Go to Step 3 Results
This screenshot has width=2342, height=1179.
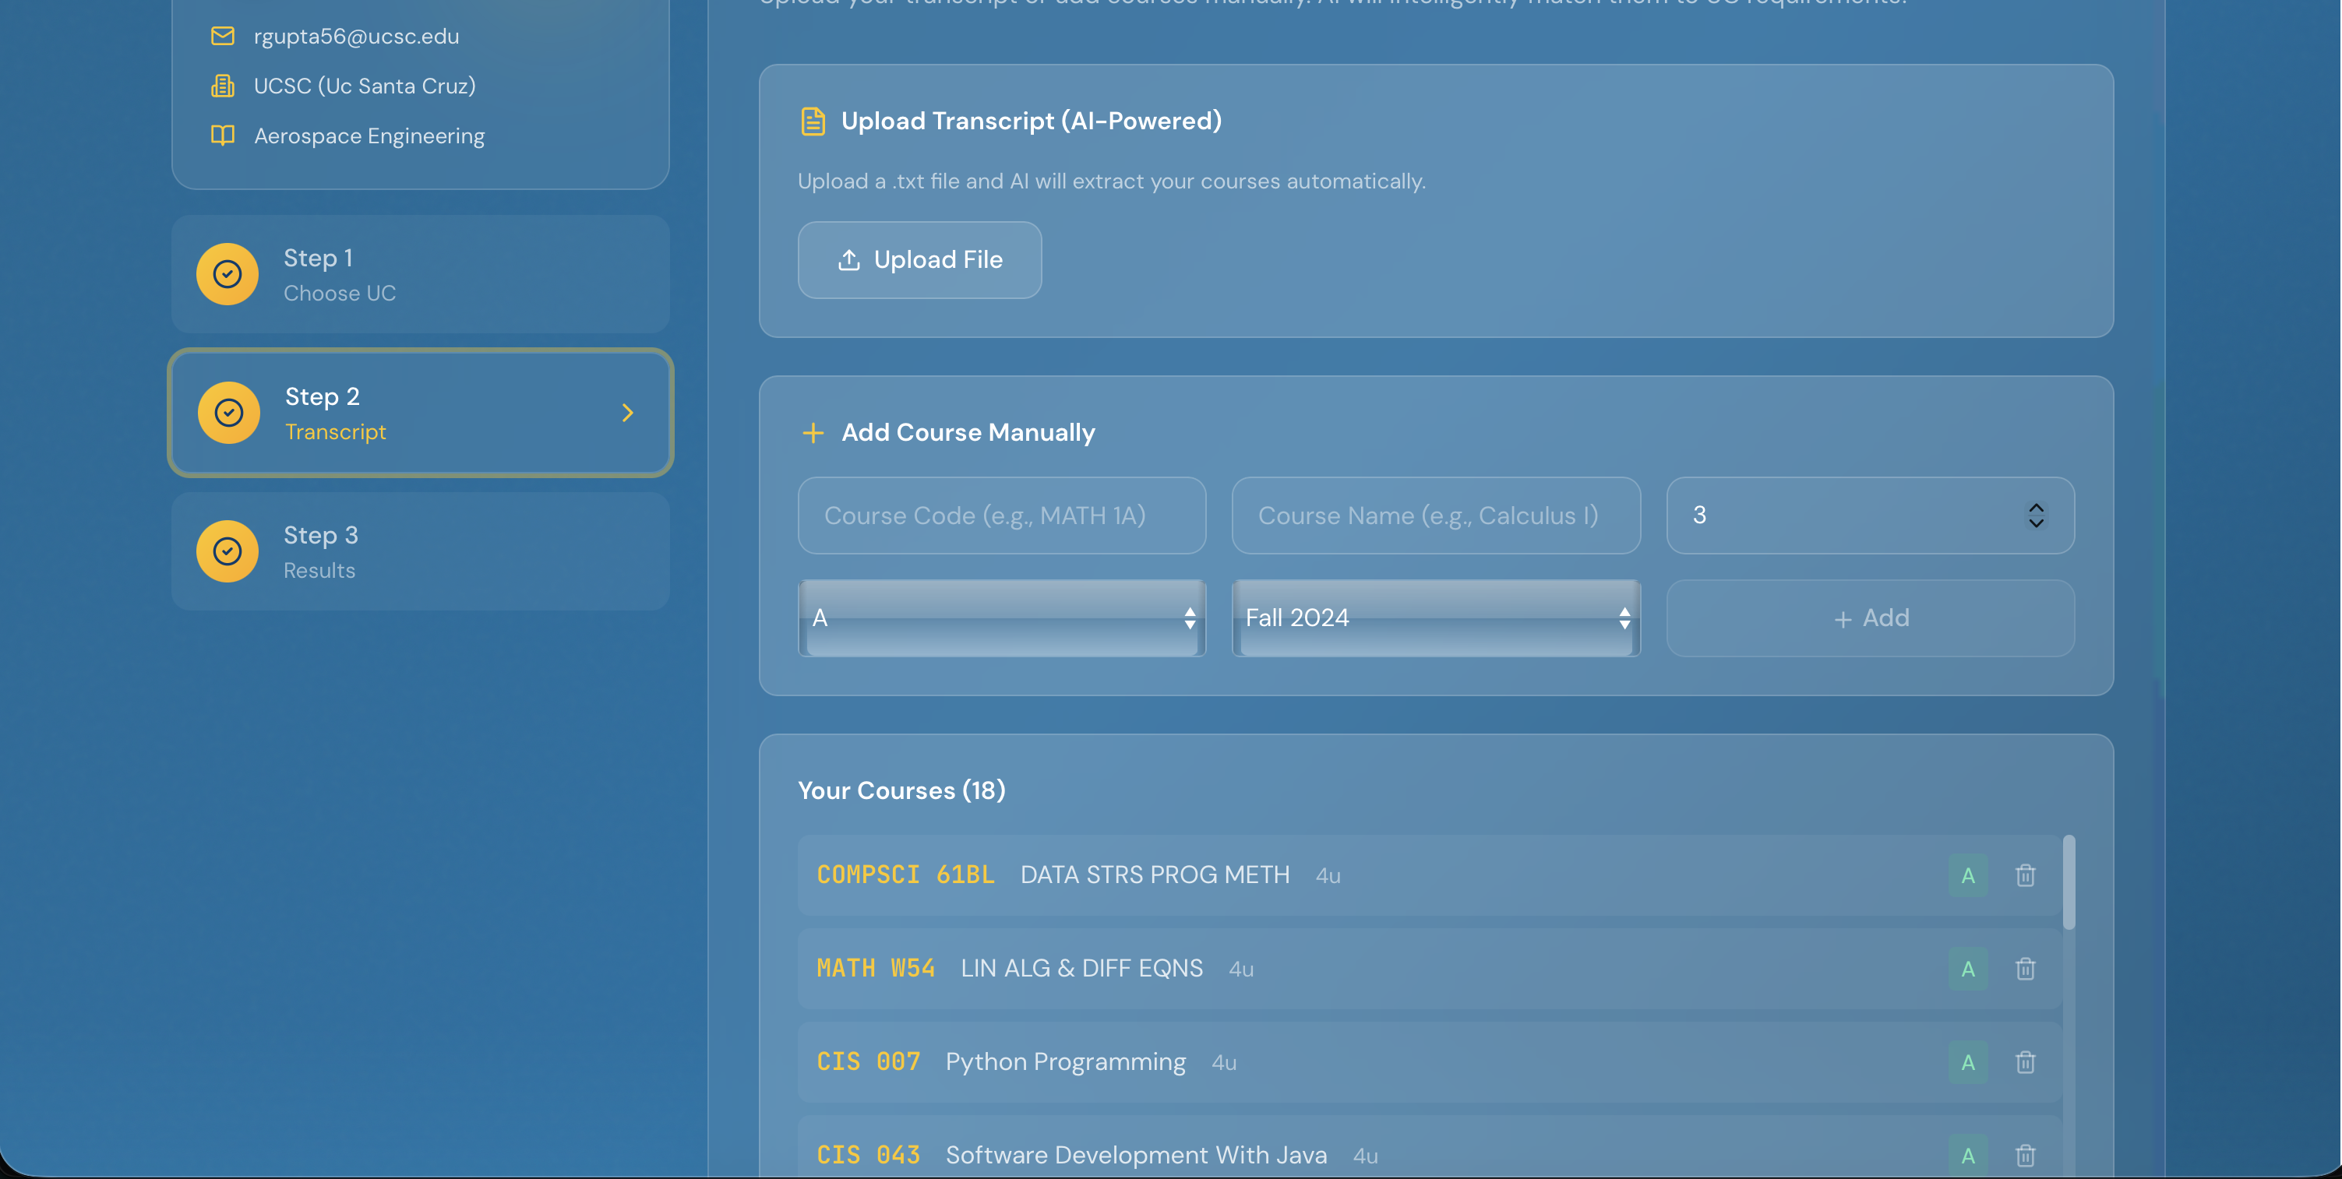pos(420,552)
